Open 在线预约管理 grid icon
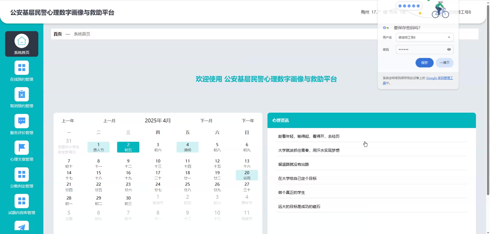The height and width of the screenshot is (234, 490). (22, 68)
